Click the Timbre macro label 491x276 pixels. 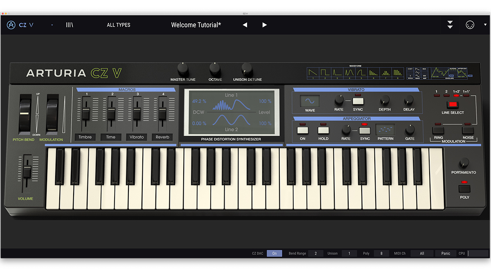85,137
